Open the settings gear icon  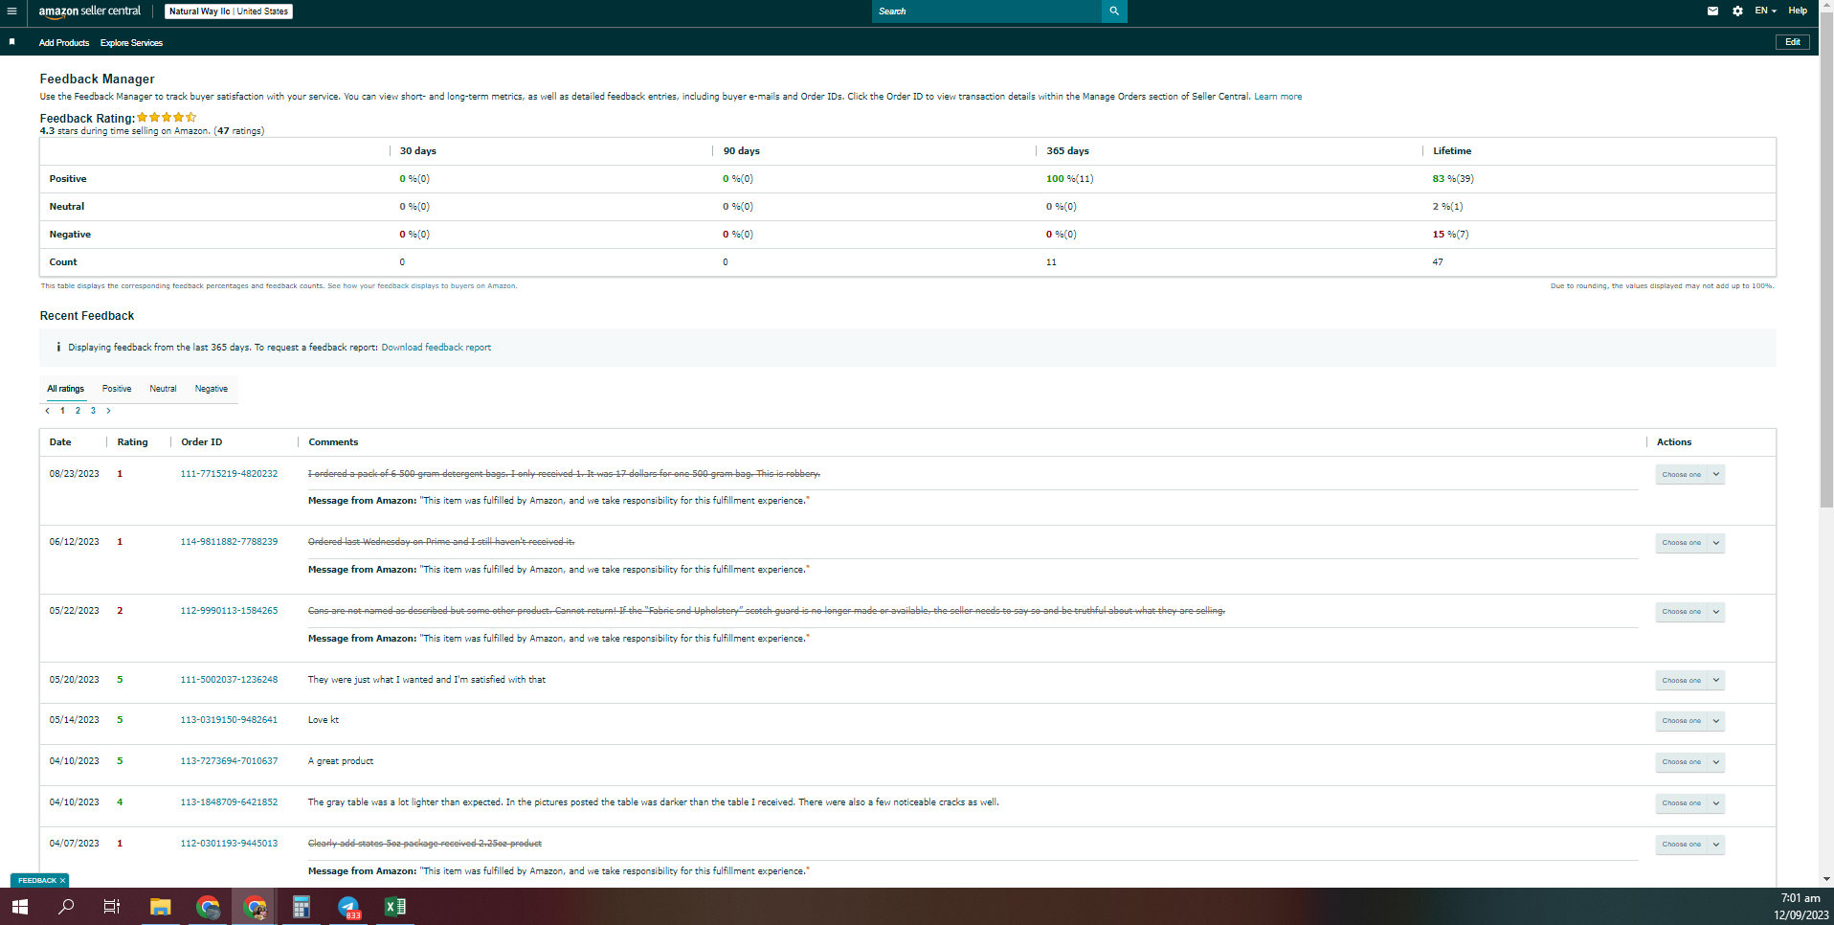coord(1737,11)
